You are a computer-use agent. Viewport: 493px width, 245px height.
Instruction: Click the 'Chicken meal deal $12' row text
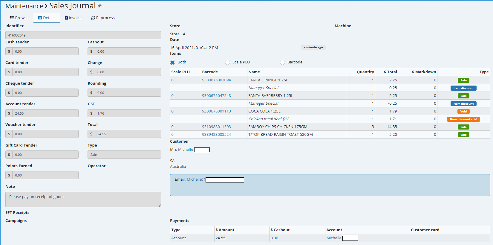(269, 119)
